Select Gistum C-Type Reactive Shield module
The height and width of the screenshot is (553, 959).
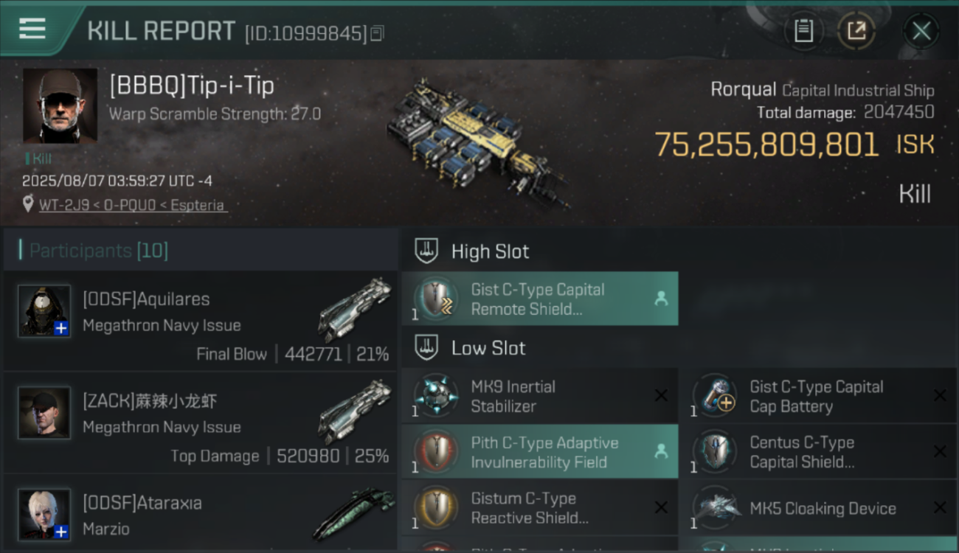pyautogui.click(x=540, y=508)
